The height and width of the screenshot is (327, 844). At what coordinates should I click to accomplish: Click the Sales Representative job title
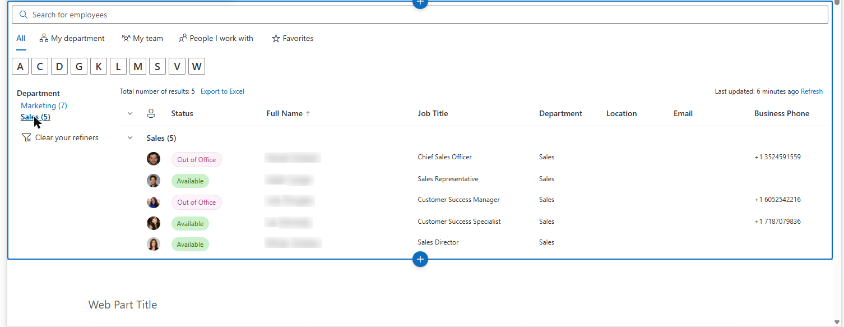(x=448, y=179)
